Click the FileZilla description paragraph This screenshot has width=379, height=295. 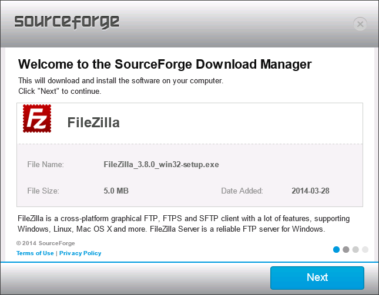[184, 223]
